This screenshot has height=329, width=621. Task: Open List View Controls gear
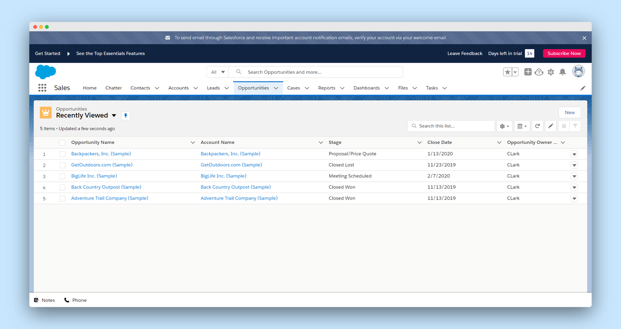coord(505,126)
